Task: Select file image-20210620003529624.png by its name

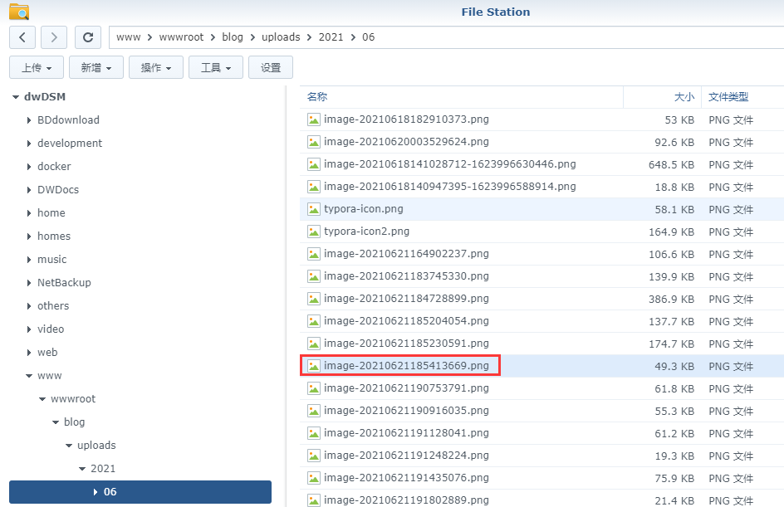Action: coord(406,141)
